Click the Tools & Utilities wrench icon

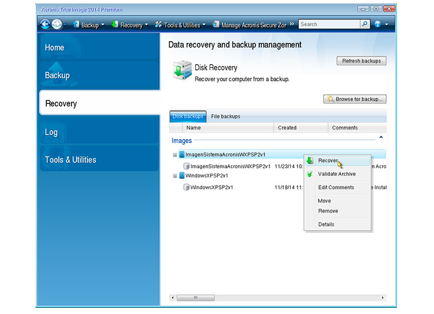pyautogui.click(x=158, y=25)
